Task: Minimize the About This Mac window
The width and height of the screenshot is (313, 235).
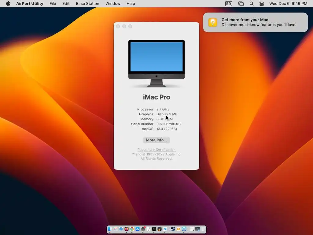Action: pos(124,26)
